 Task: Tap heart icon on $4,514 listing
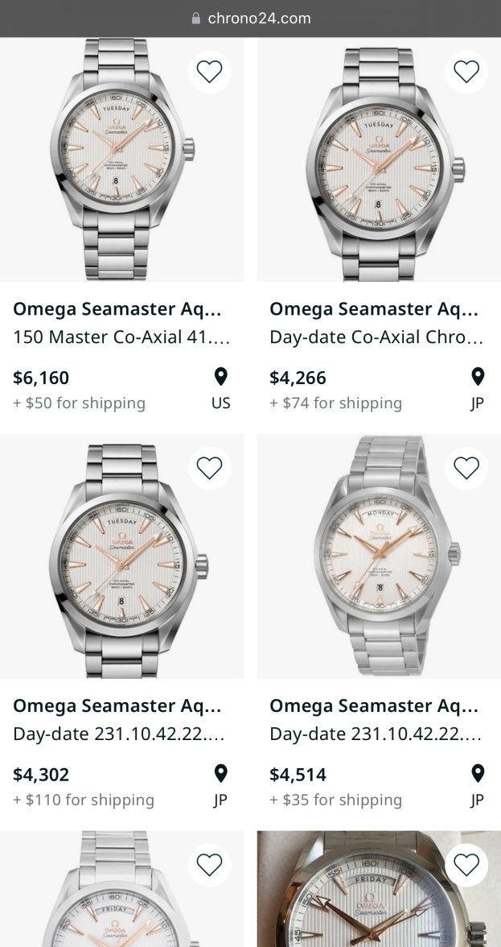click(x=466, y=468)
